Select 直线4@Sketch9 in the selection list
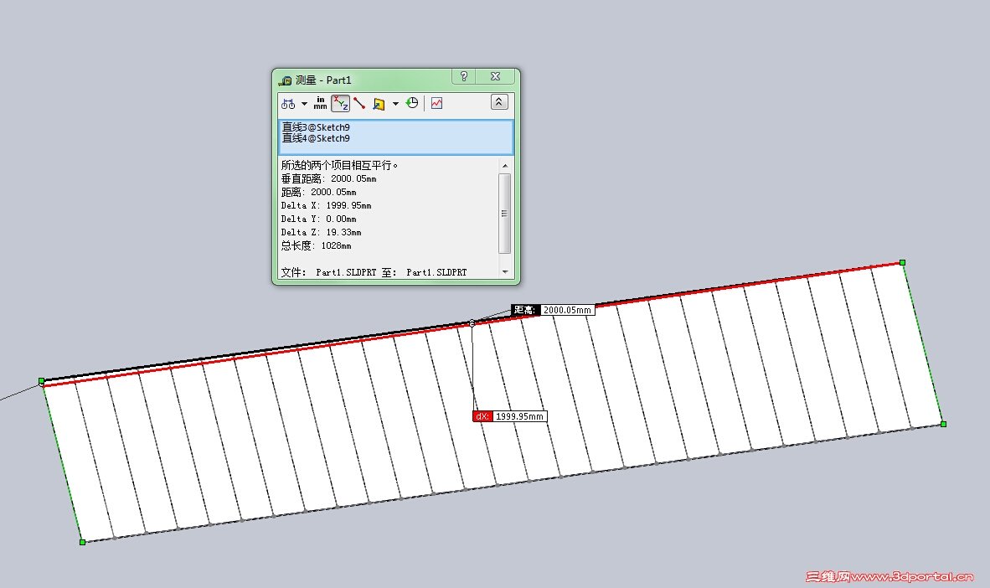Viewport: 990px width, 588px height. click(x=316, y=138)
